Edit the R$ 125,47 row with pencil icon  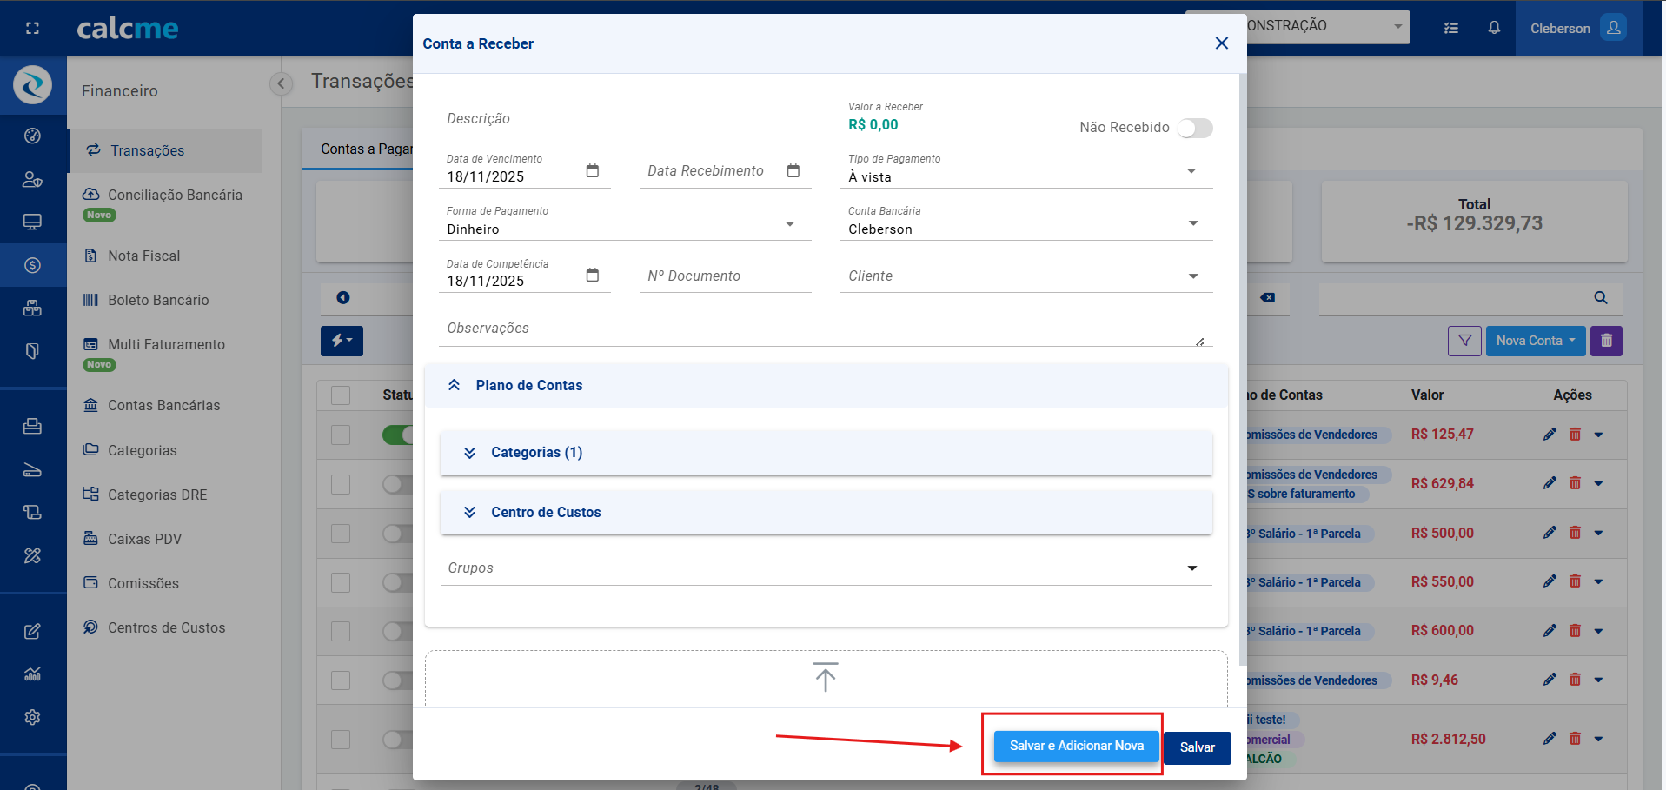[x=1549, y=435]
